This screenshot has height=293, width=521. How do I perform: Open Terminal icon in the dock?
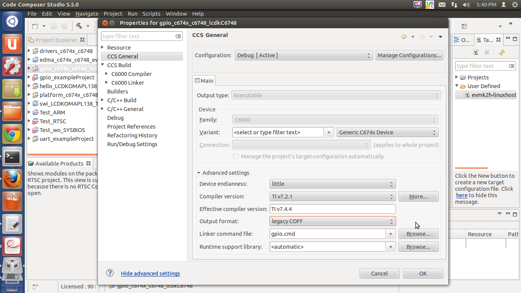[12, 156]
